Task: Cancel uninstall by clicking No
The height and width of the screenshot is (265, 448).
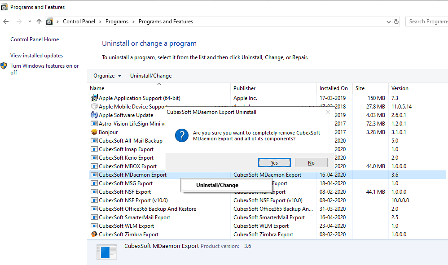Action: (311, 163)
